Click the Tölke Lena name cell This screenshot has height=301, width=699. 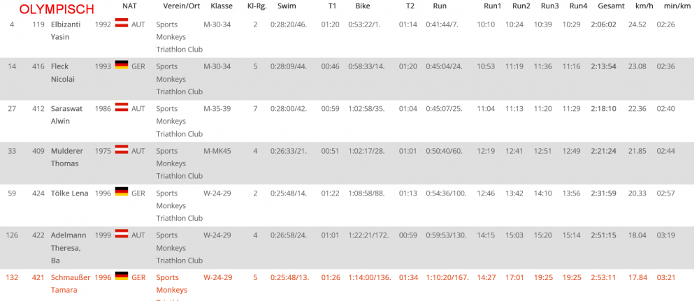[x=69, y=193]
